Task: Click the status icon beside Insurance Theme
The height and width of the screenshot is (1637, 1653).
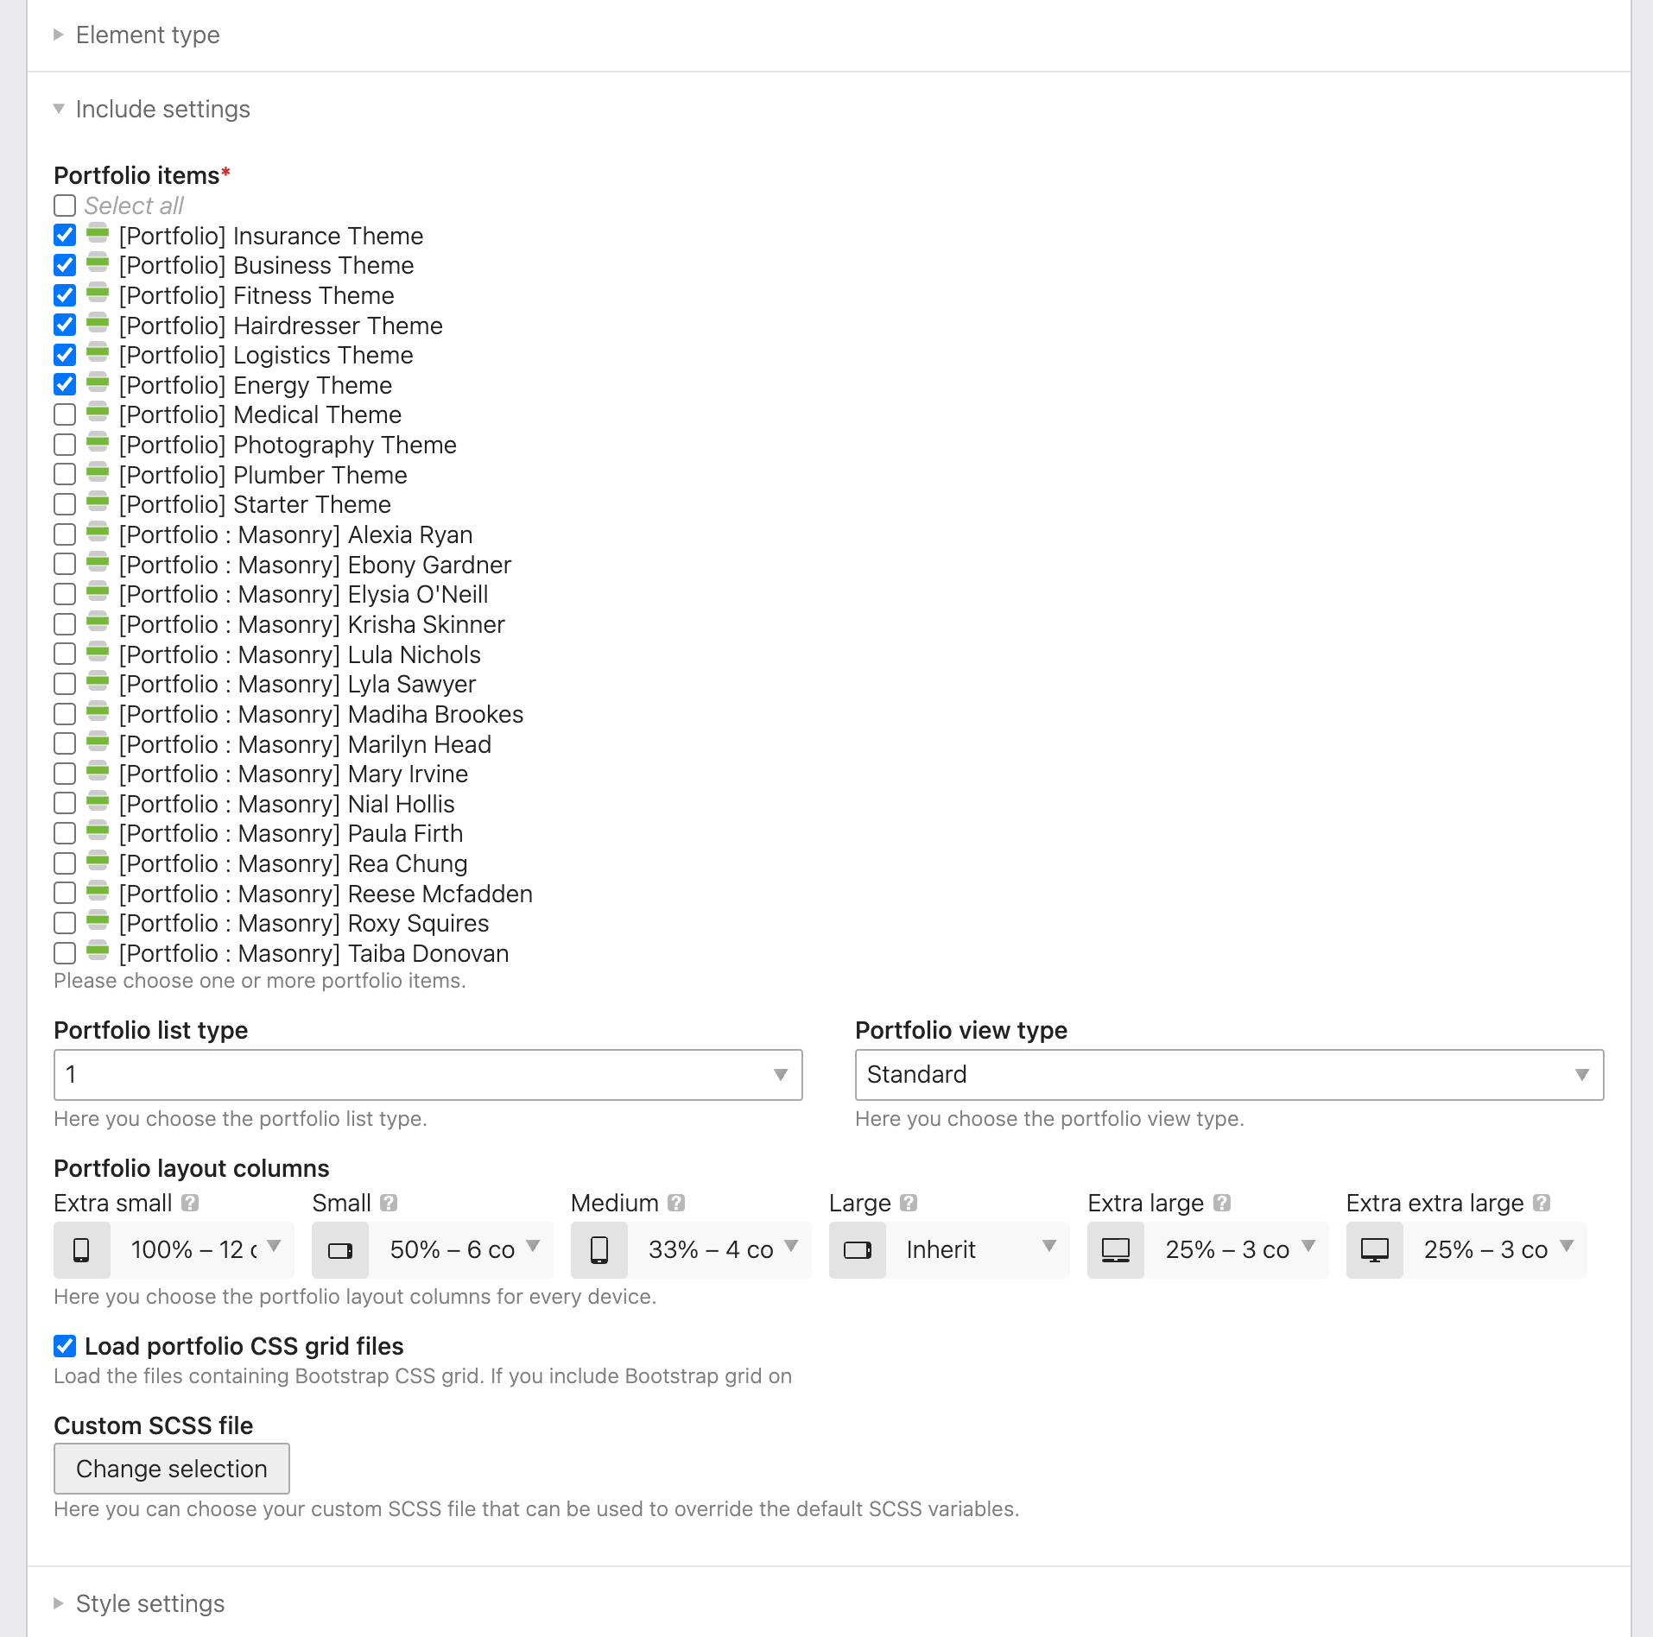Action: 98,235
